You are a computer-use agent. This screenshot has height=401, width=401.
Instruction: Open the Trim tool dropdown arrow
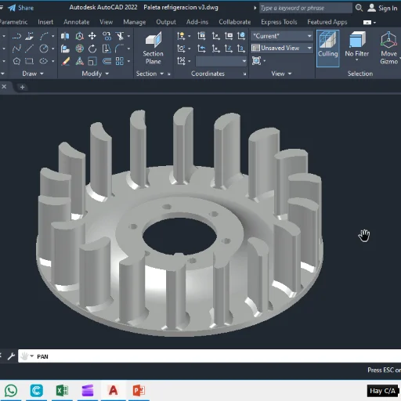(x=128, y=36)
